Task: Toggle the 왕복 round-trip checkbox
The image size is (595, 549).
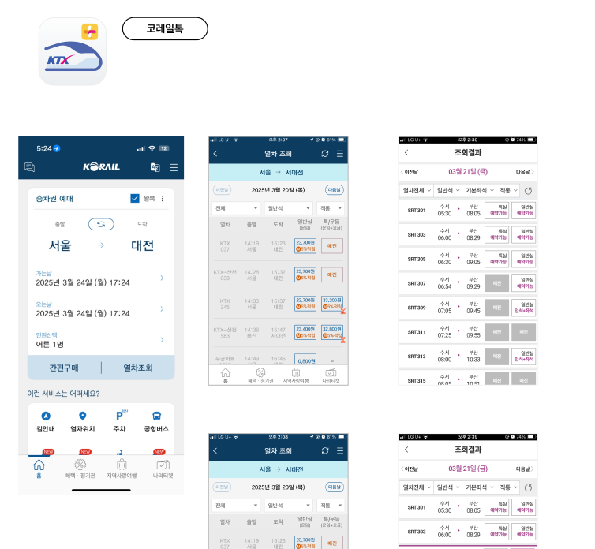Action: coord(135,199)
